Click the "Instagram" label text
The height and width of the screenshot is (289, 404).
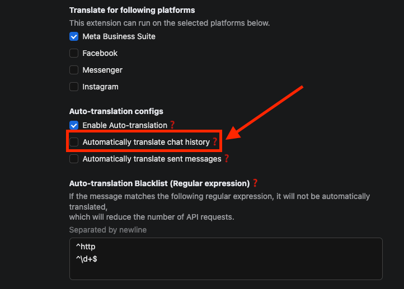(100, 87)
